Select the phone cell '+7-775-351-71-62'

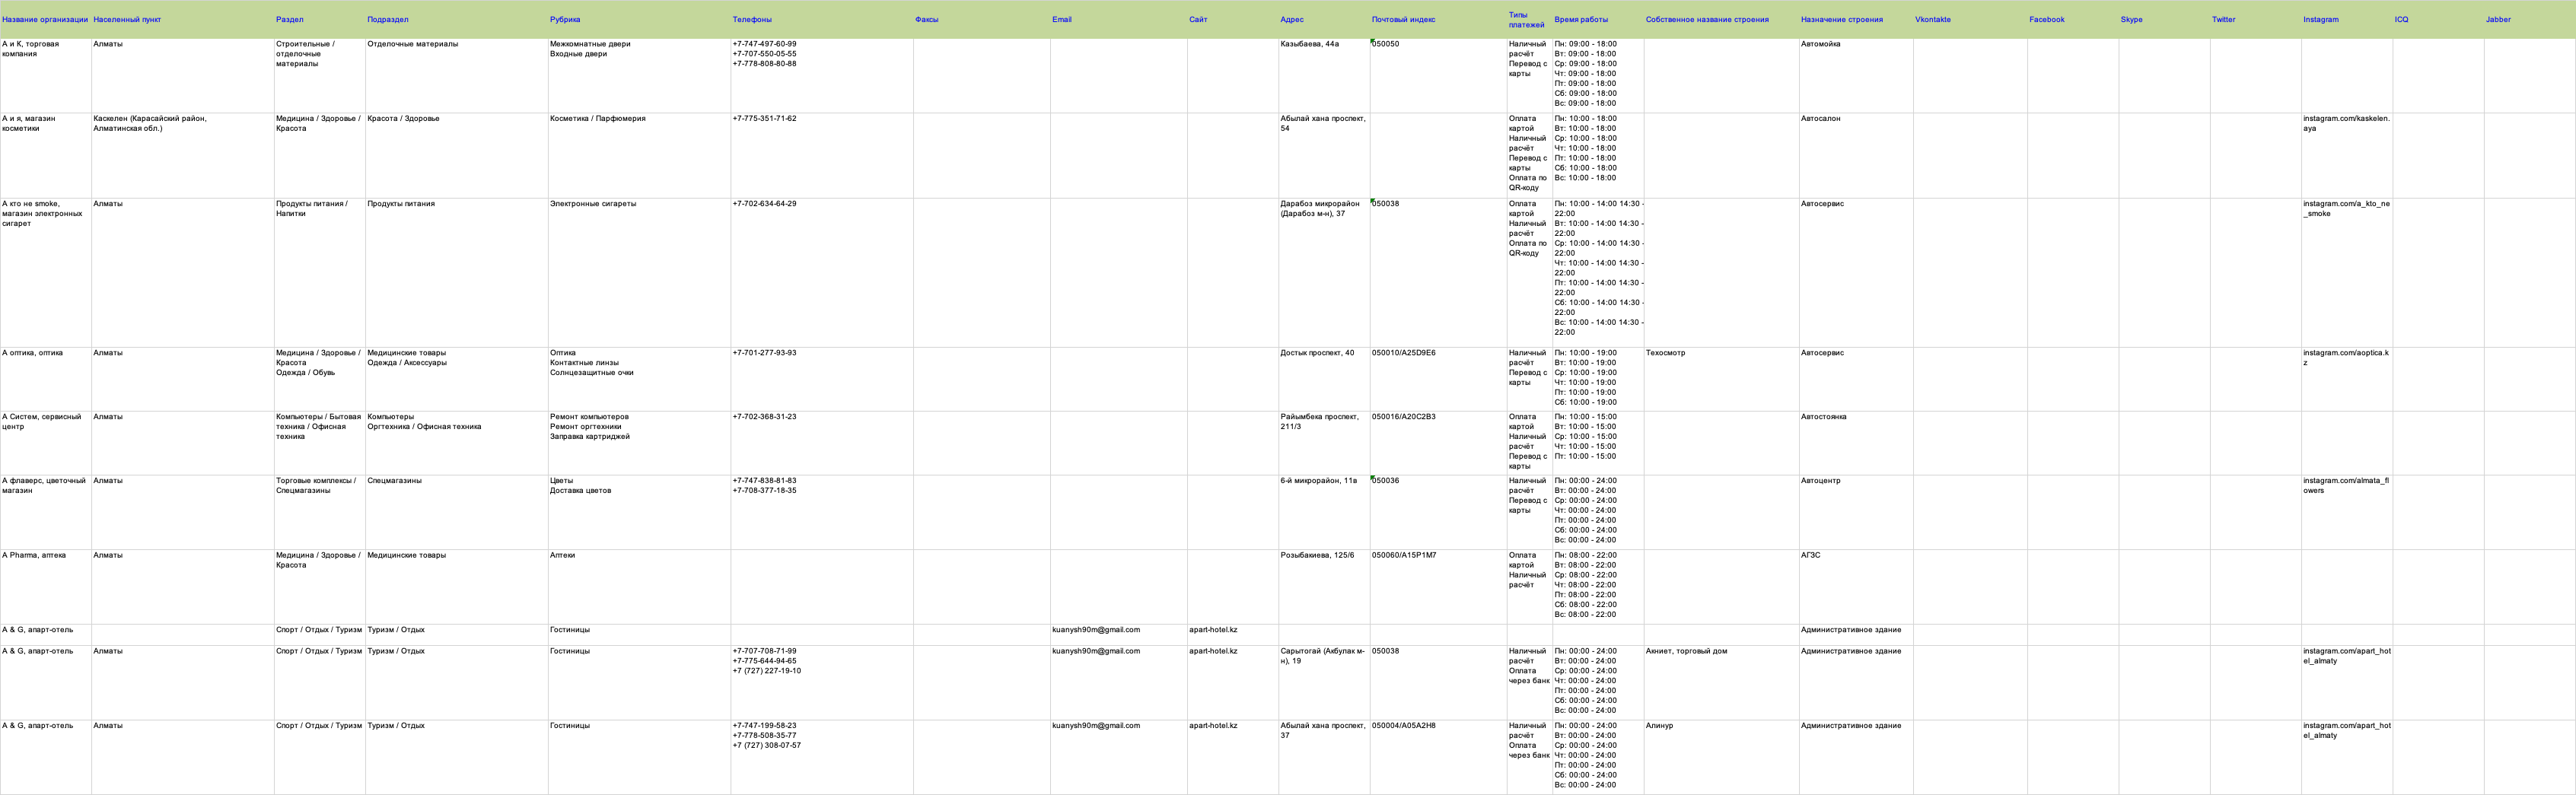[x=822, y=156]
